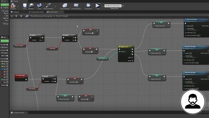Image resolution: width=209 pixels, height=118 pixels.
Task: Toggle visibility eye for the Eq variable
Action: pyautogui.click(x=7, y=69)
